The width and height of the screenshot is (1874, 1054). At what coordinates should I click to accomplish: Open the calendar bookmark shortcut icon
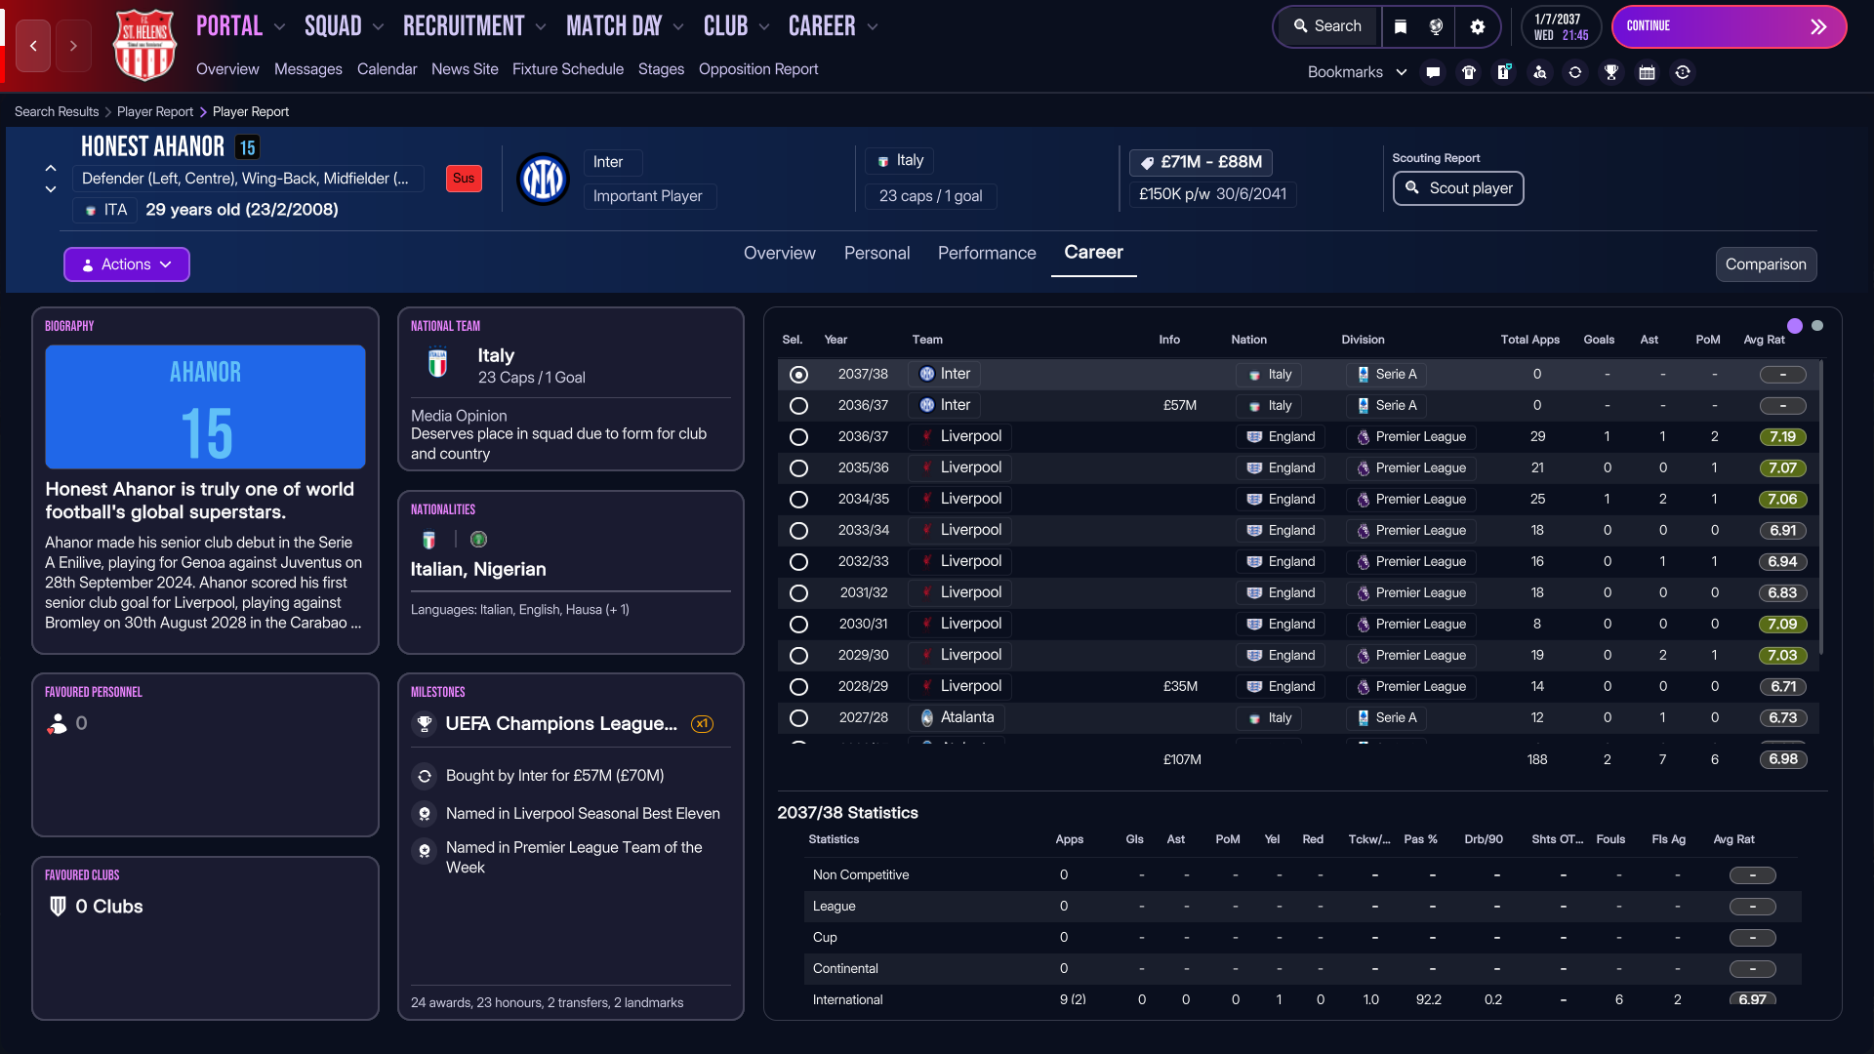1647,72
